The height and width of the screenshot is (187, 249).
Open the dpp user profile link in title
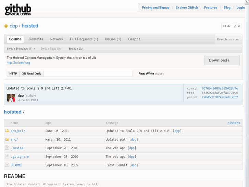[x=14, y=26]
